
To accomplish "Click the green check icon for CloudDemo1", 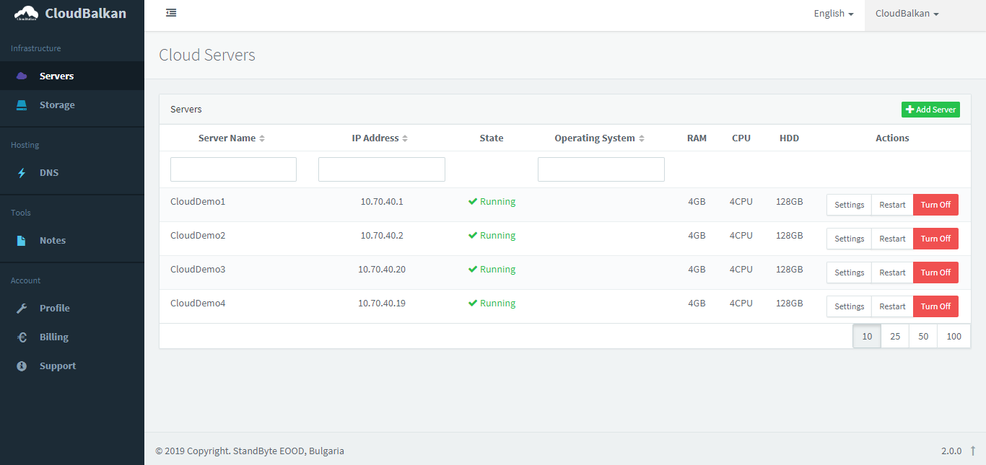I will point(473,202).
